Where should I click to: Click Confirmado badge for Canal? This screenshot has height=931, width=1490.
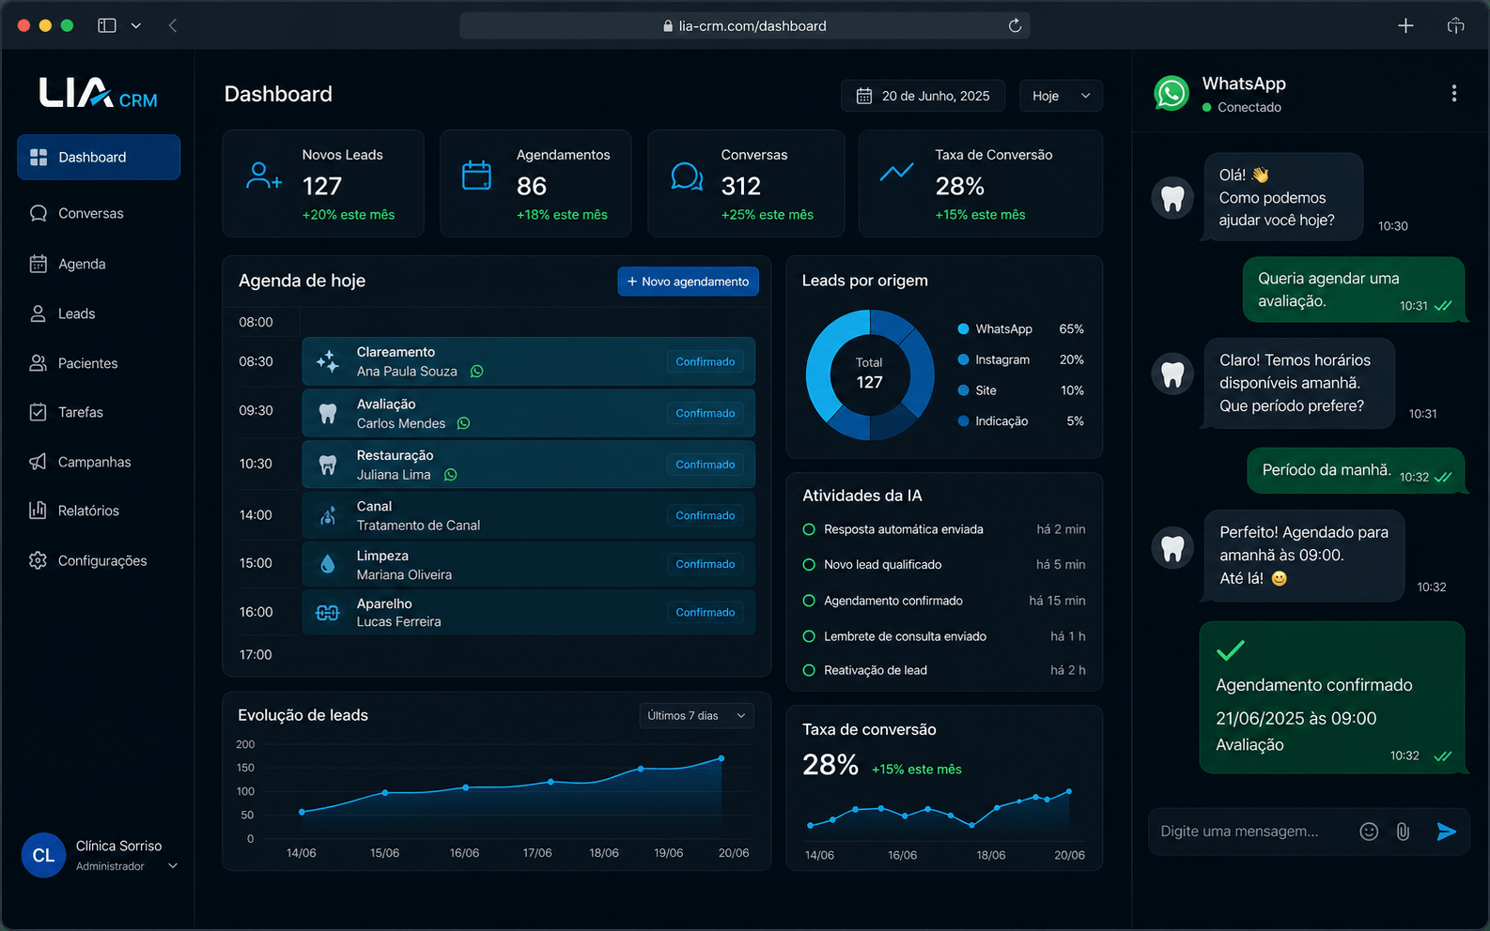[706, 515]
